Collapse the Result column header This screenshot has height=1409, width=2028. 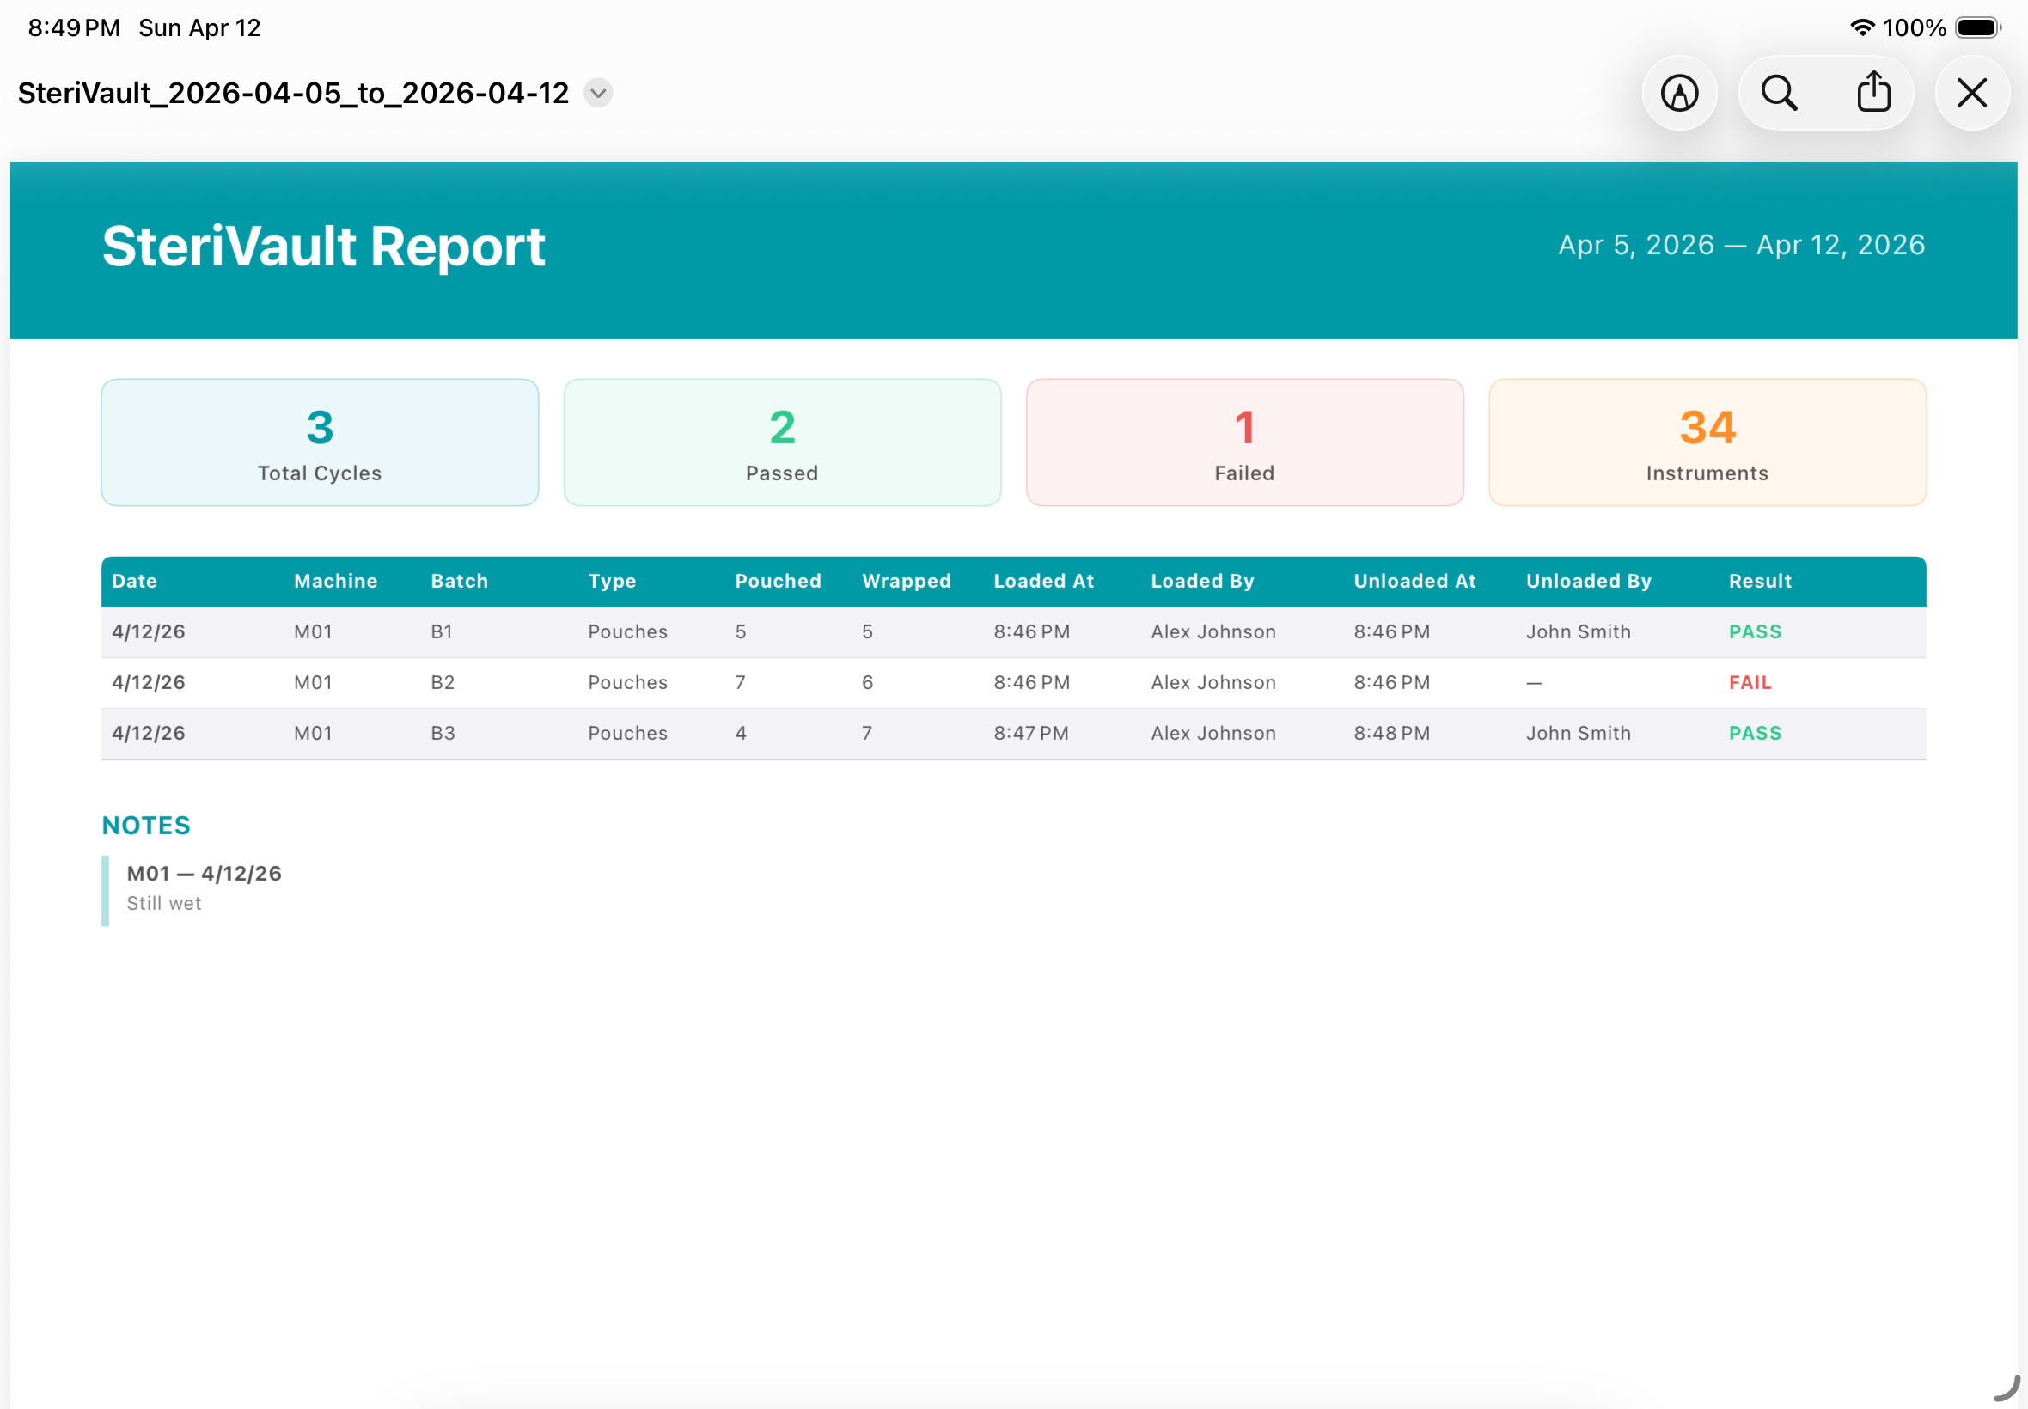click(x=1761, y=581)
